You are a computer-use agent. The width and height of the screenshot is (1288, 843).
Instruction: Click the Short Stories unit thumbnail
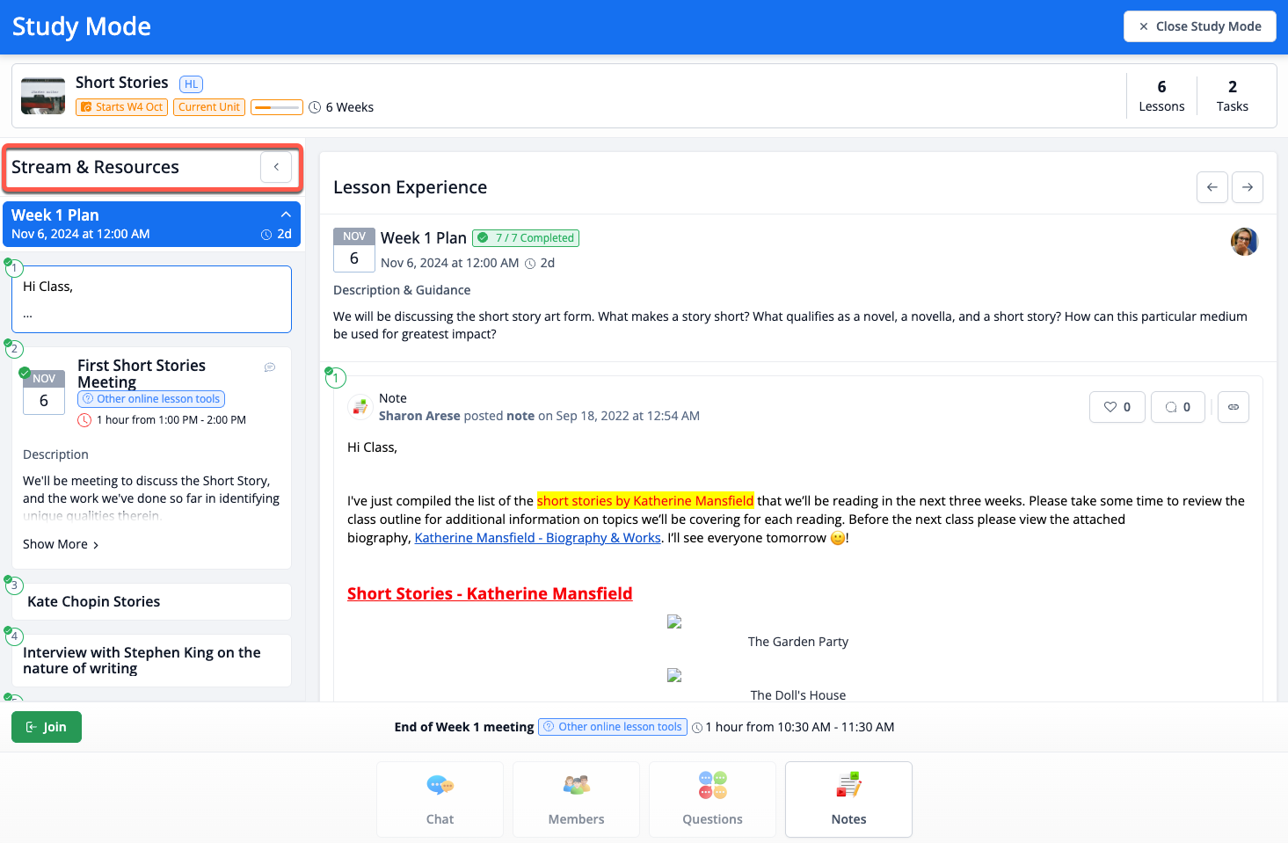(x=43, y=96)
